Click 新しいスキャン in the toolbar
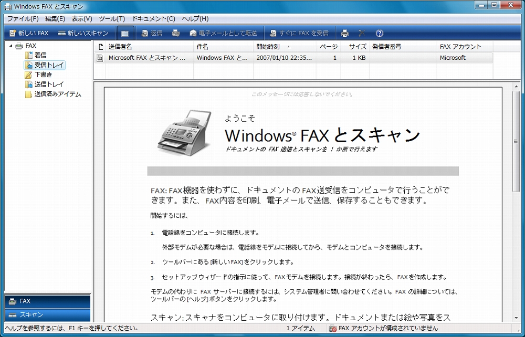This screenshot has width=525, height=337. (83, 33)
